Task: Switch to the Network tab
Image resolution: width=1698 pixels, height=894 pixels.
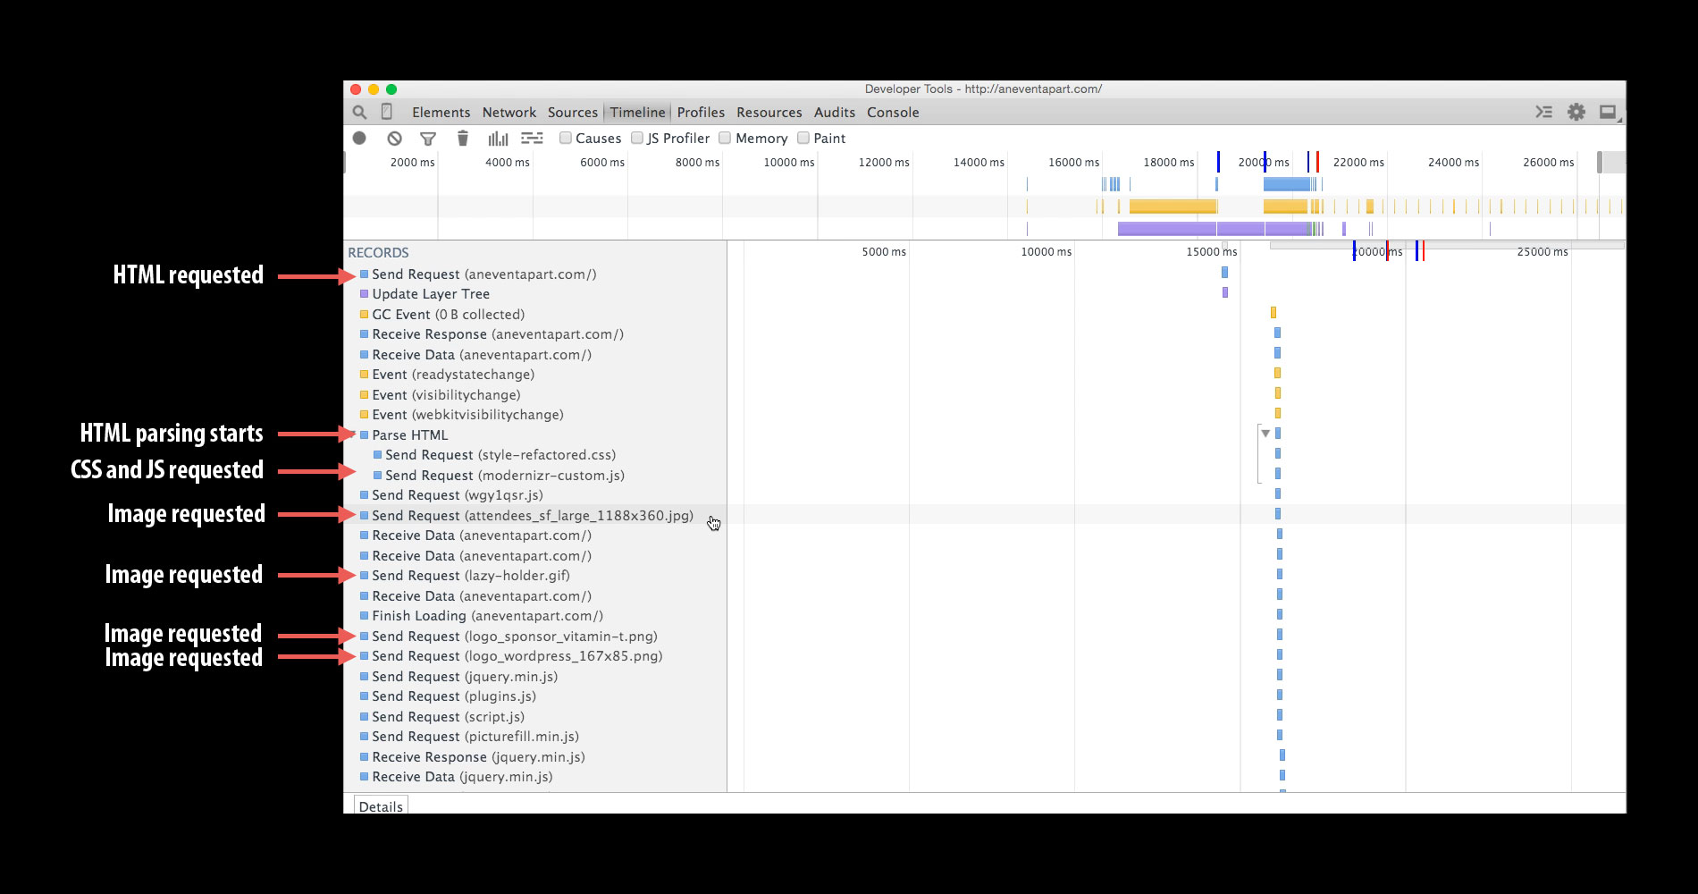Action: point(509,113)
